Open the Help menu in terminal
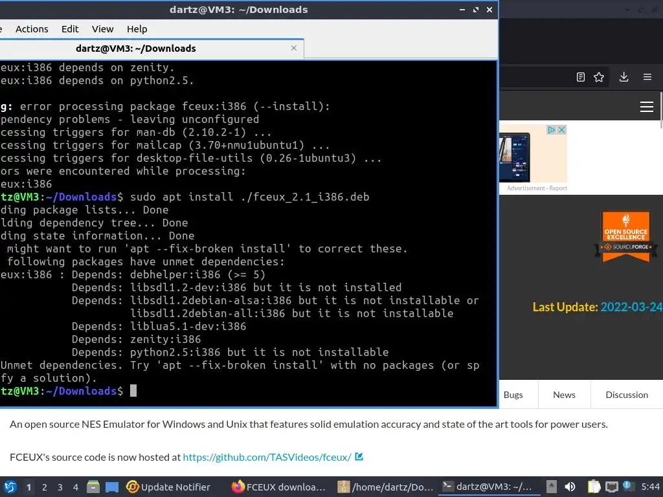 pyautogui.click(x=137, y=29)
